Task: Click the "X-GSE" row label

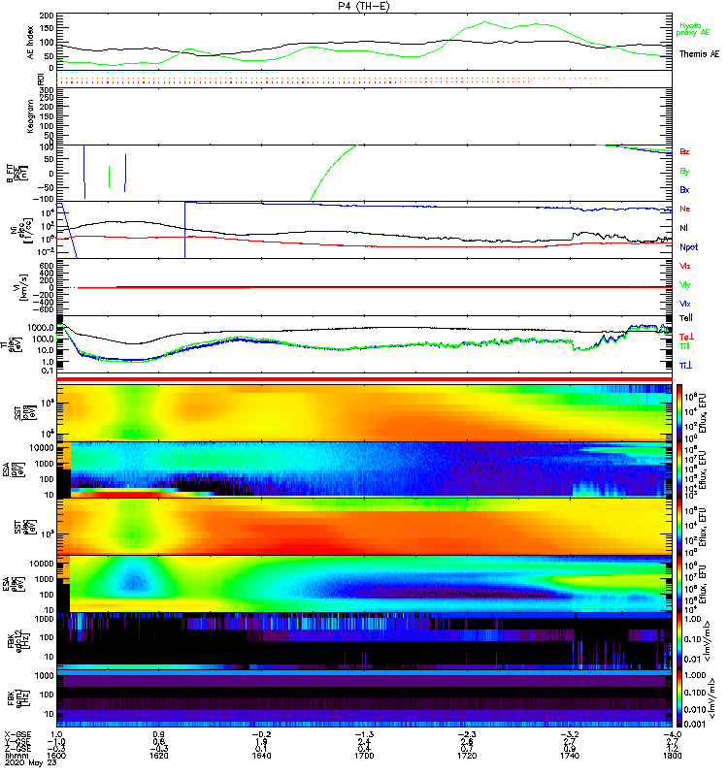Action: tap(17, 734)
